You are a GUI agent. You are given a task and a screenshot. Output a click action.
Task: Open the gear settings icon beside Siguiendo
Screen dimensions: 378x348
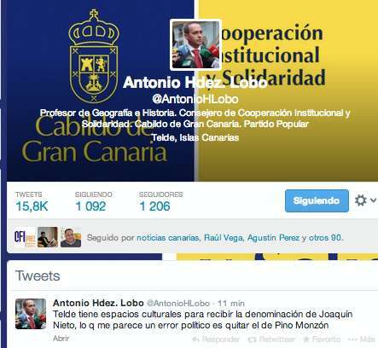360,200
